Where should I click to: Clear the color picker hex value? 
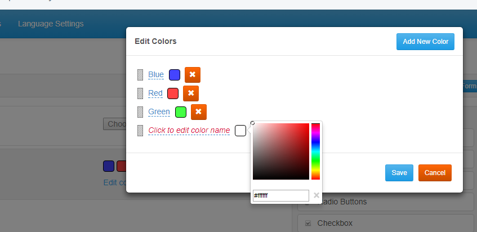click(316, 195)
